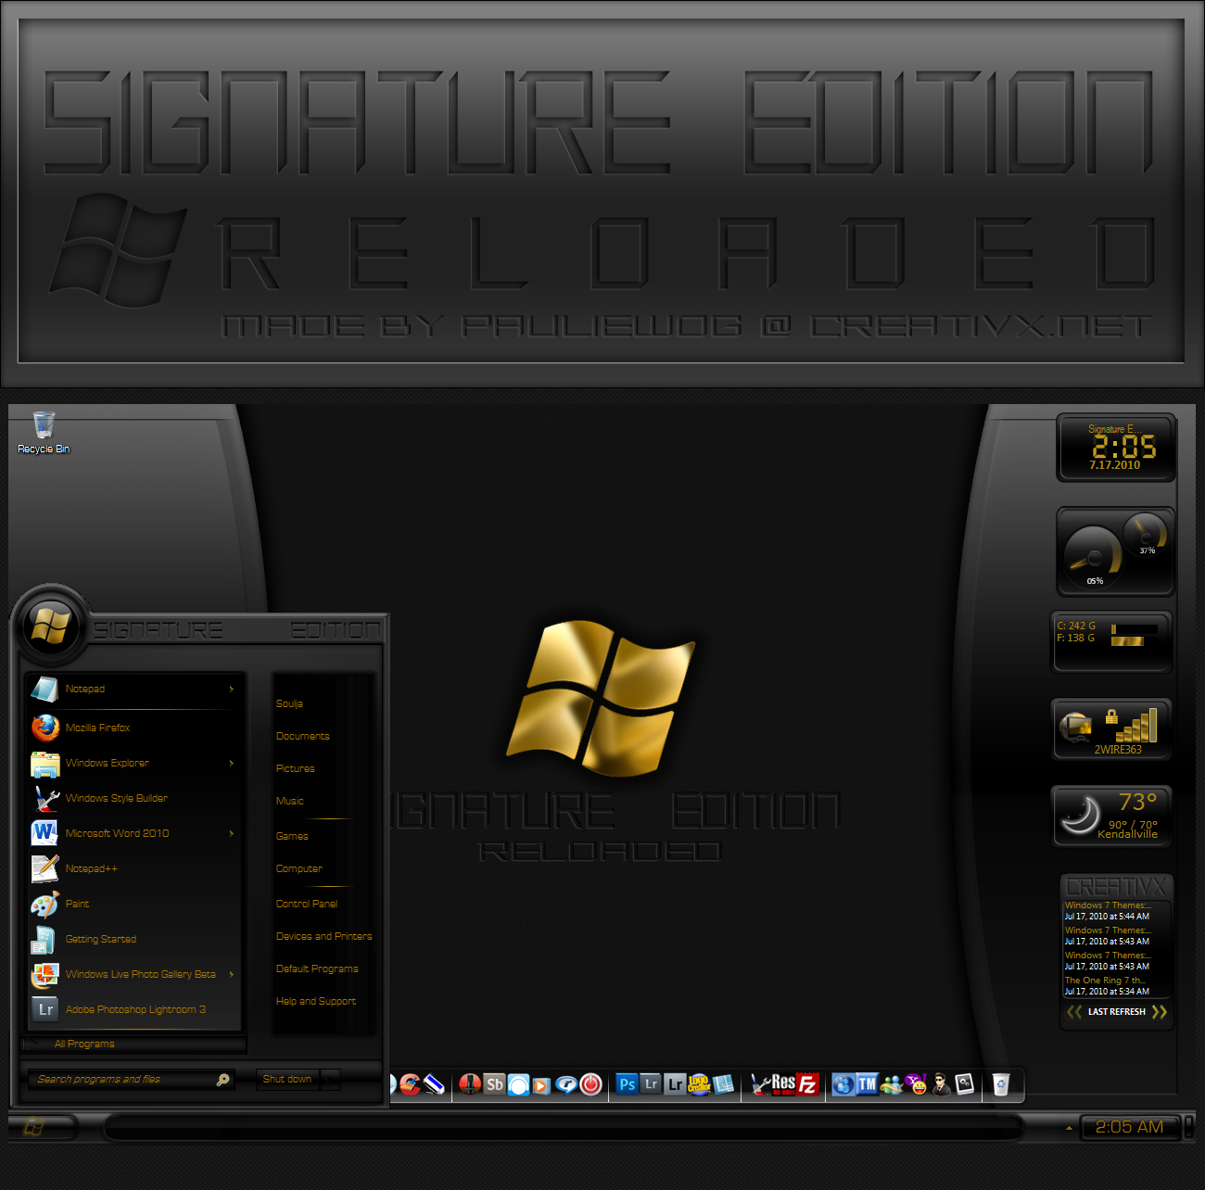Click the QuickTime Q dock icon
The height and width of the screenshot is (1190, 1205).
click(566, 1083)
